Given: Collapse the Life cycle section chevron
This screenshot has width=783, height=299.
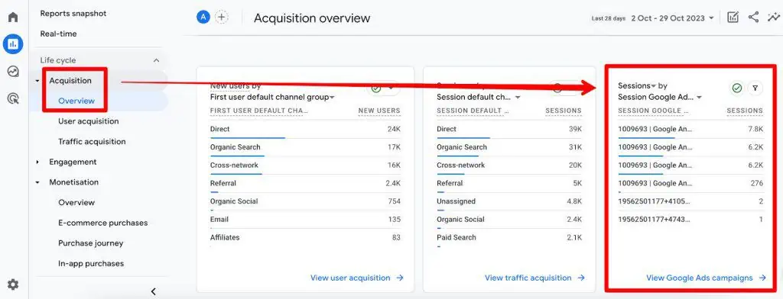Looking at the screenshot, I should (156, 60).
